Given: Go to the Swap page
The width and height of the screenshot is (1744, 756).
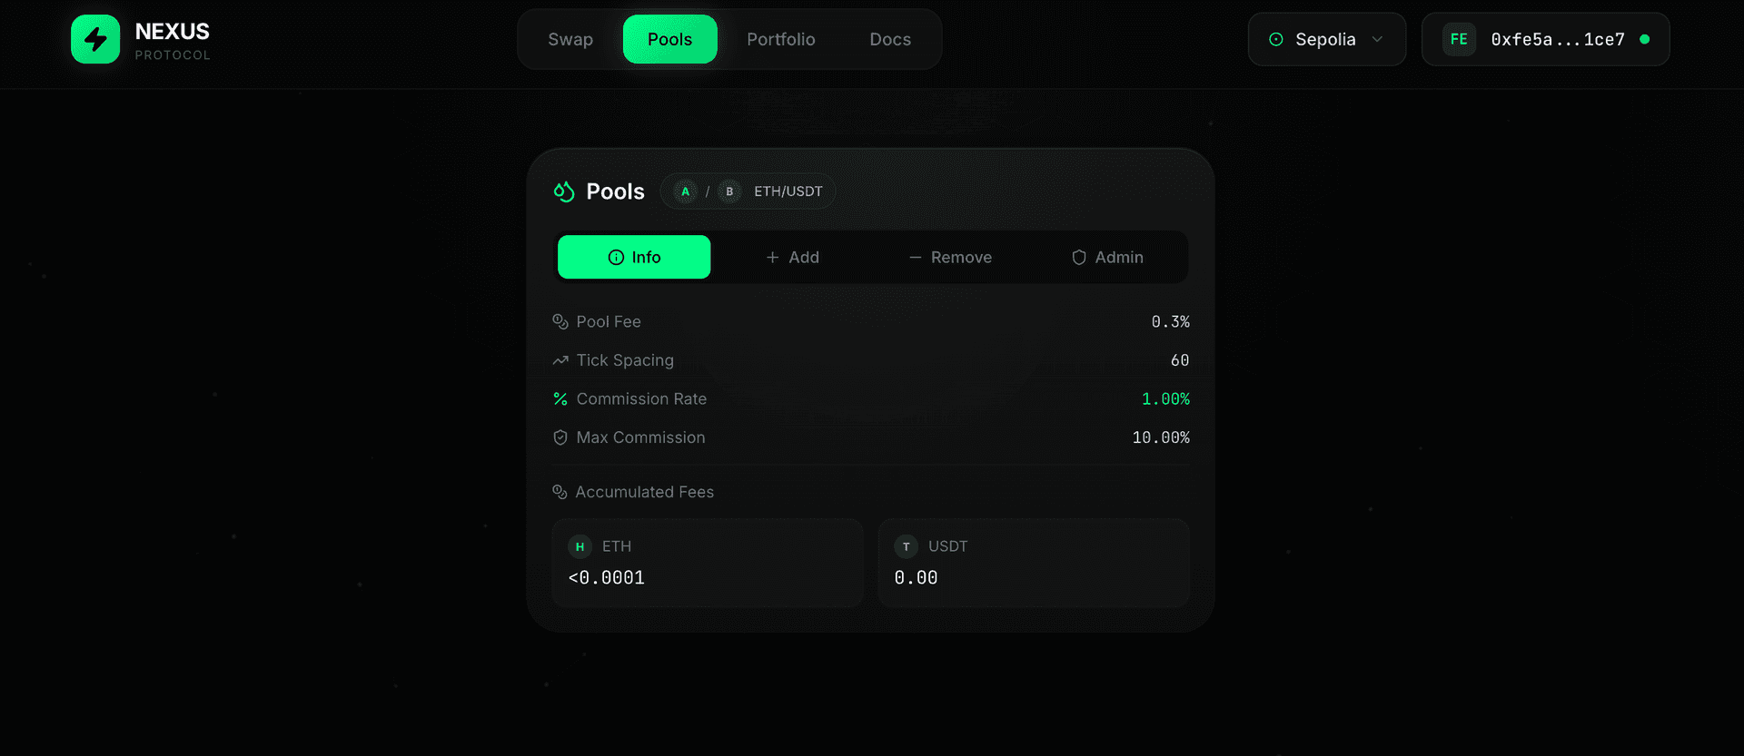Looking at the screenshot, I should pos(570,39).
